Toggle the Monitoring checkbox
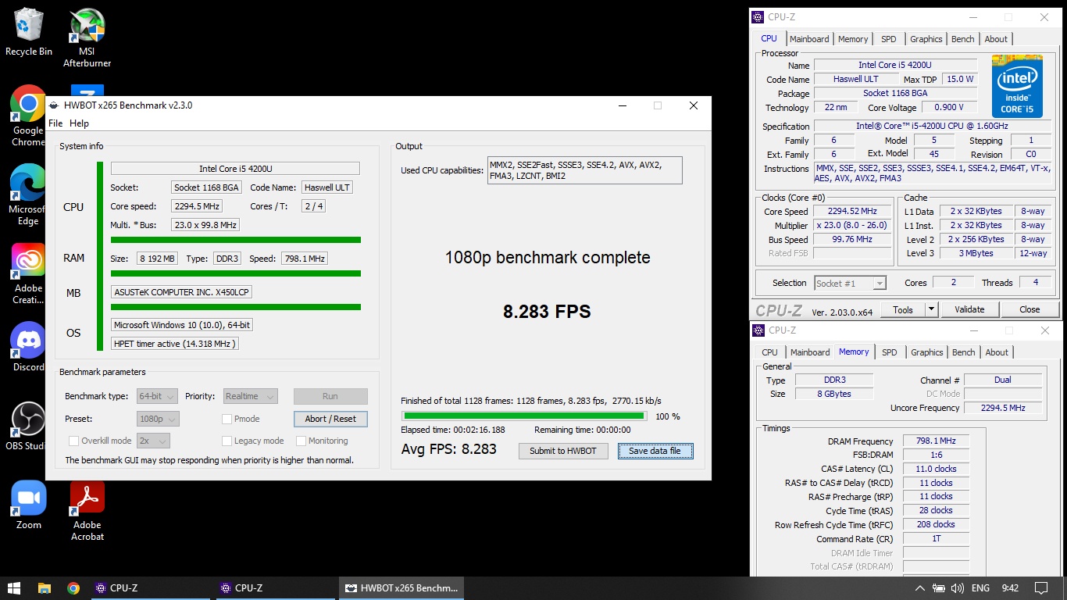The height and width of the screenshot is (600, 1067). (301, 441)
